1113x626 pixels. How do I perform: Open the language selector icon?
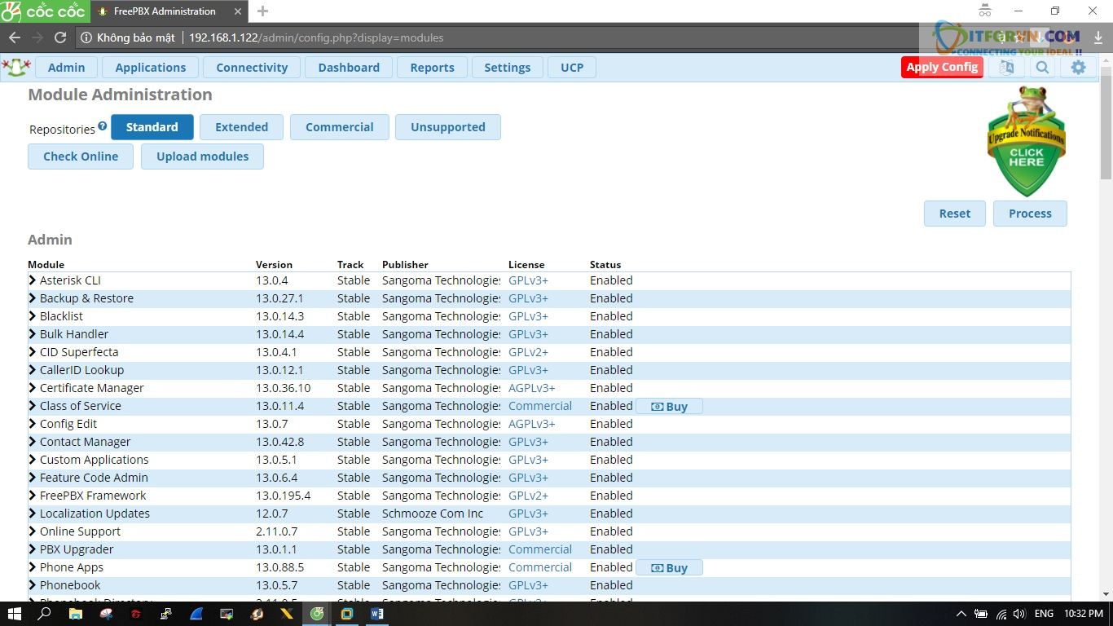[1006, 68]
